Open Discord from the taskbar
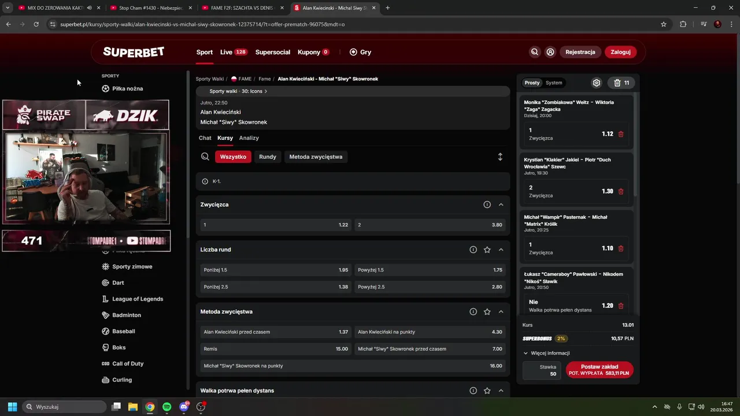 (x=184, y=407)
